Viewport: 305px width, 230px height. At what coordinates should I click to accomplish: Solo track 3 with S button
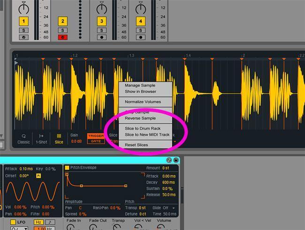pos(101,31)
